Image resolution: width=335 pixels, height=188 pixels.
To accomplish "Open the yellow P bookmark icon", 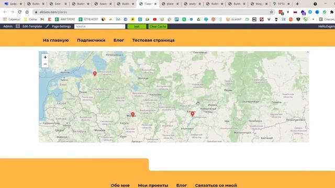I will (132, 19).
